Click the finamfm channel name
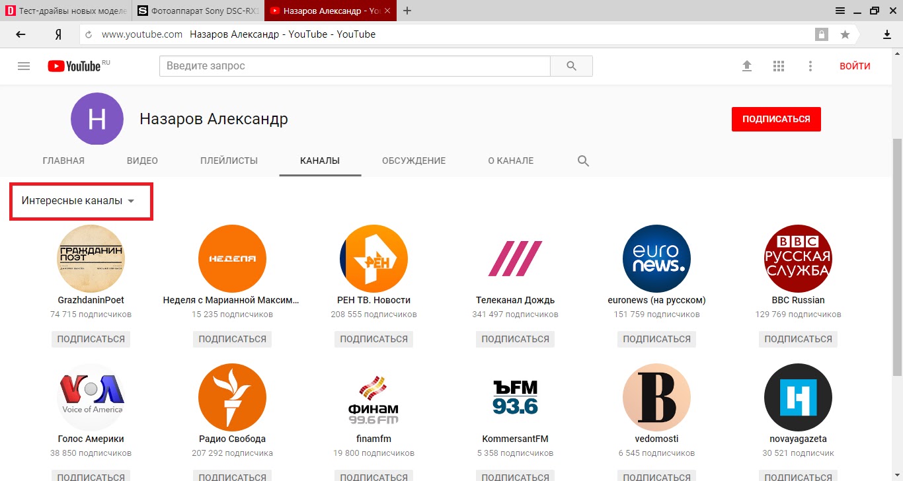 tap(373, 439)
